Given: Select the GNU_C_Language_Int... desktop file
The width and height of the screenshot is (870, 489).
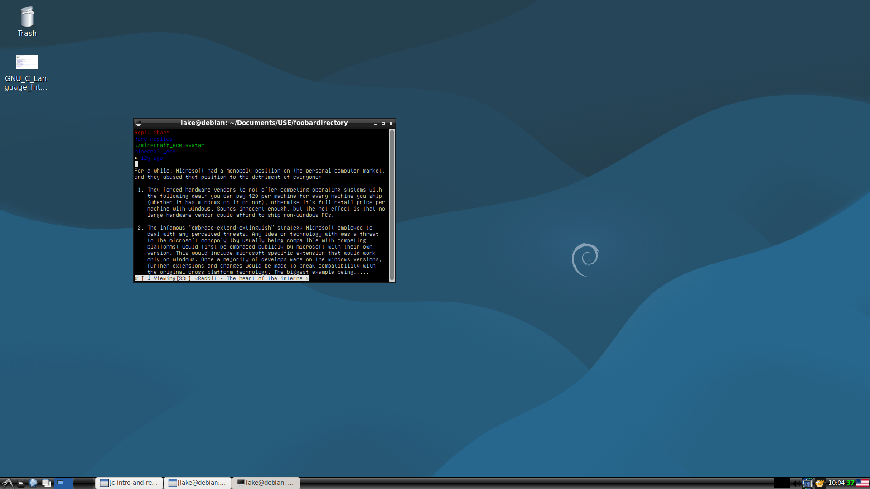Looking at the screenshot, I should point(27,73).
